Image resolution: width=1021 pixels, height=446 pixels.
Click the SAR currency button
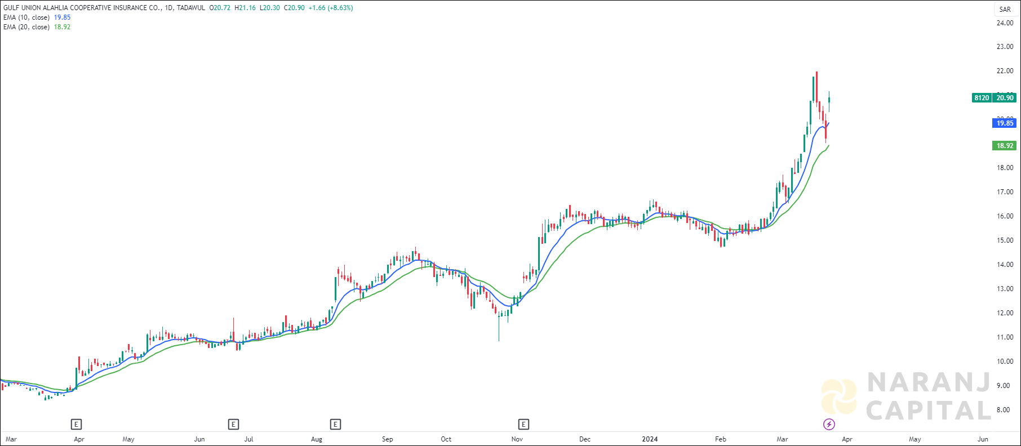coord(1005,9)
